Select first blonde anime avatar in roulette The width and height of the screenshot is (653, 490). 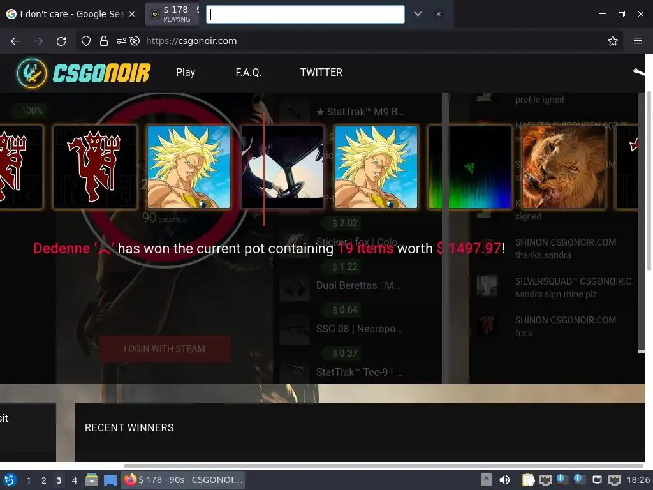[x=189, y=167]
